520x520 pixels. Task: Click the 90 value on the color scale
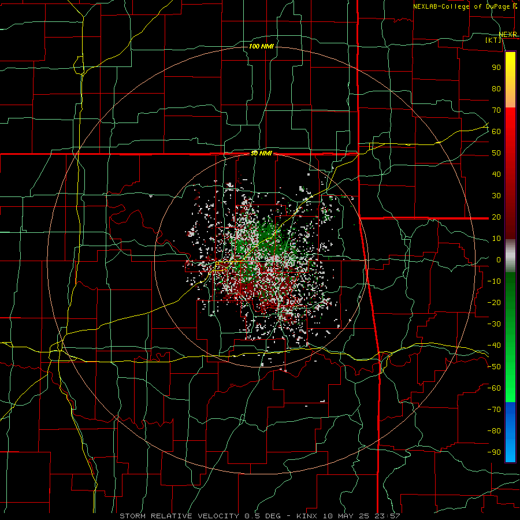tap(496, 68)
